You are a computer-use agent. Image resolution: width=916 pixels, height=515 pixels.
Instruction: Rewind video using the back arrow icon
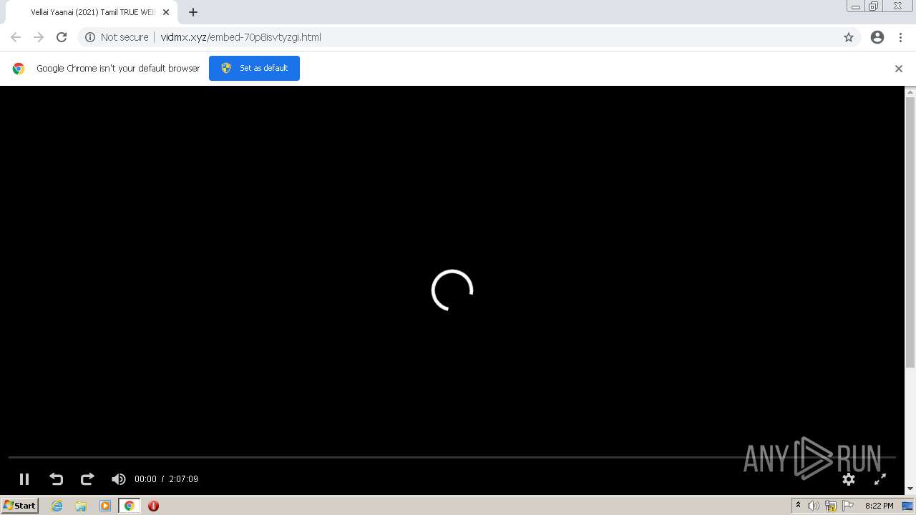pyautogui.click(x=56, y=479)
